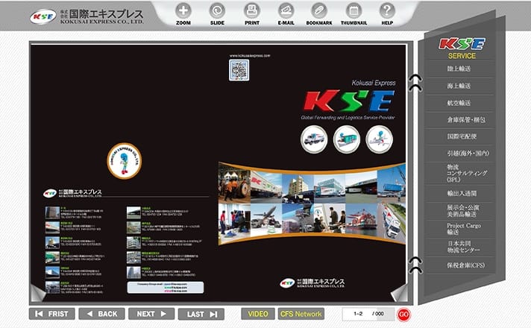Screen dimensions: 531x328
Task: Select Project Cargo 輸送 menu item
Action: pos(464,229)
